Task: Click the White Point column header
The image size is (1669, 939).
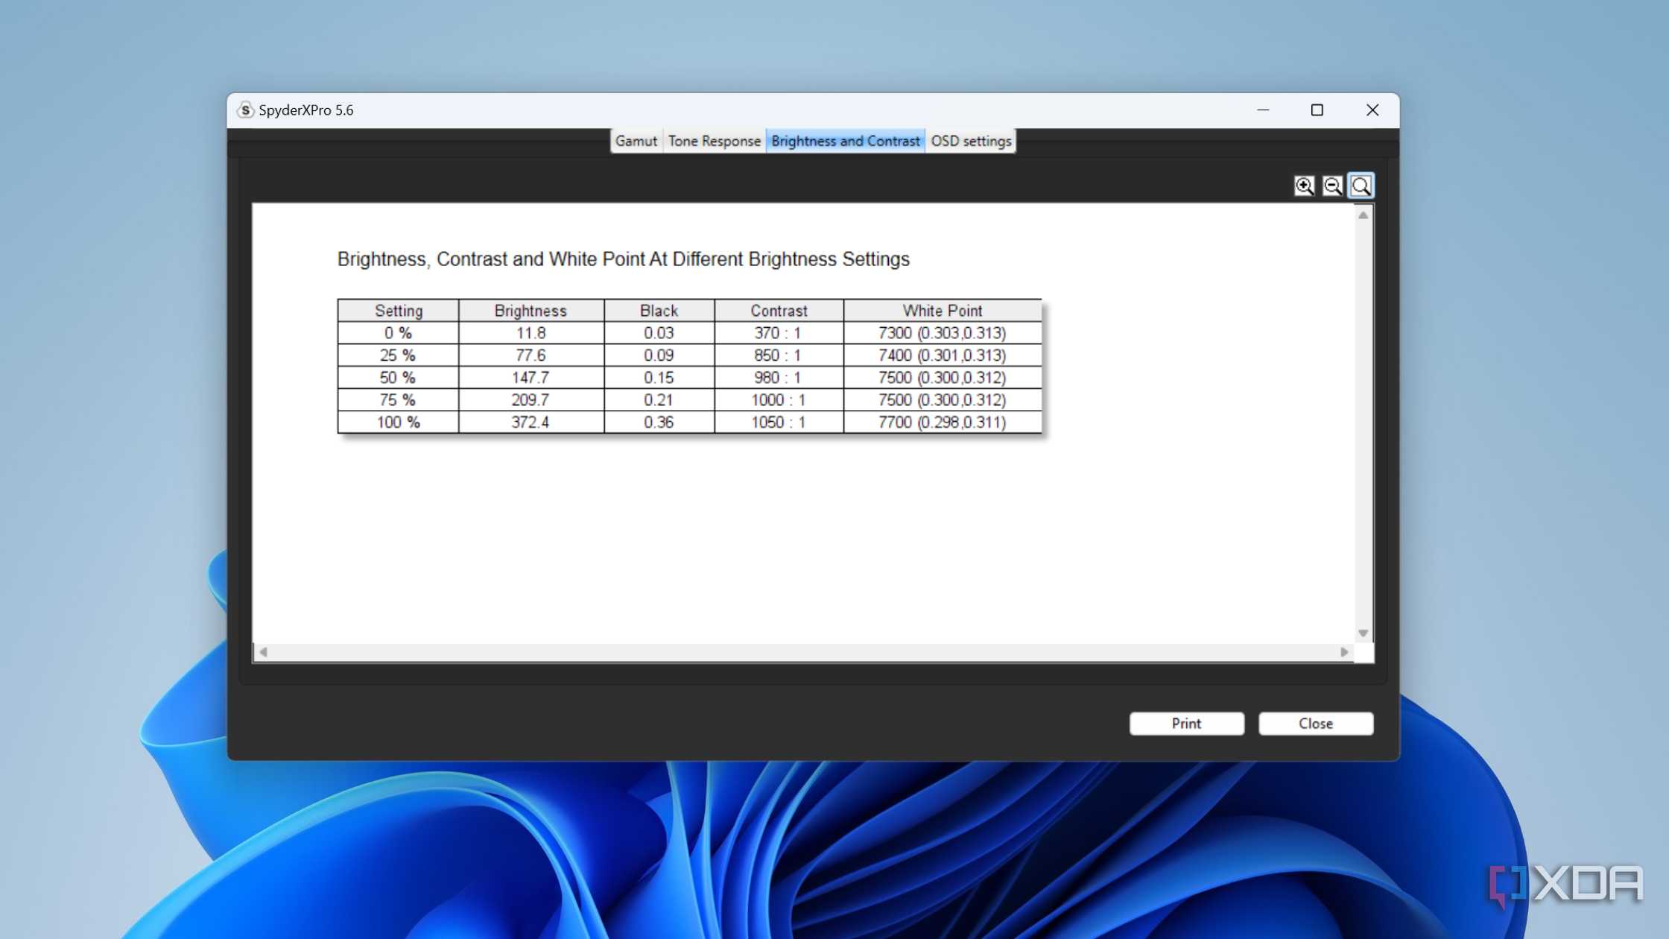Action: [x=943, y=311]
